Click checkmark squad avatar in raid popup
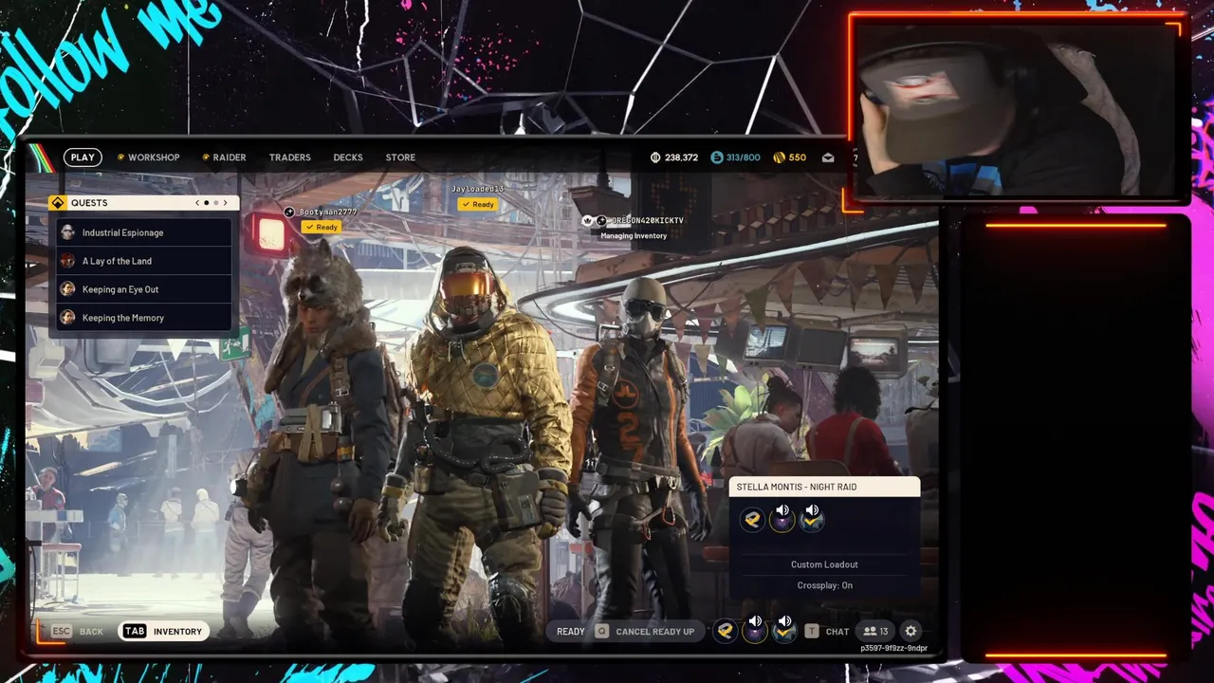This screenshot has height=683, width=1214. click(x=812, y=521)
